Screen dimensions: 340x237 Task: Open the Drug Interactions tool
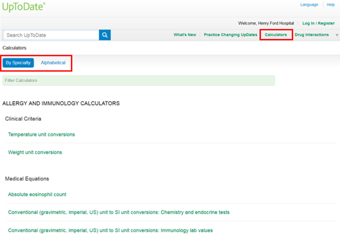click(312, 35)
